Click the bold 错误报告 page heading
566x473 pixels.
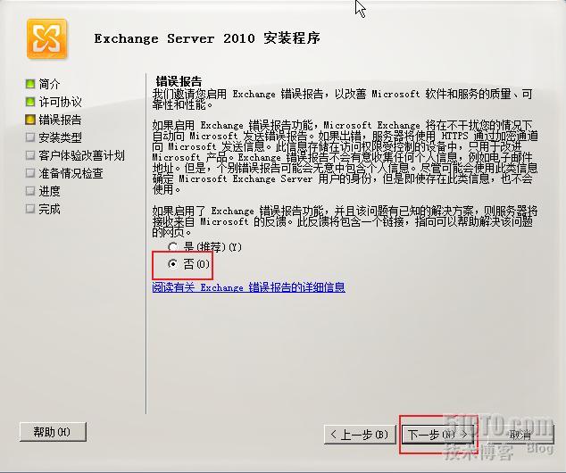point(179,81)
